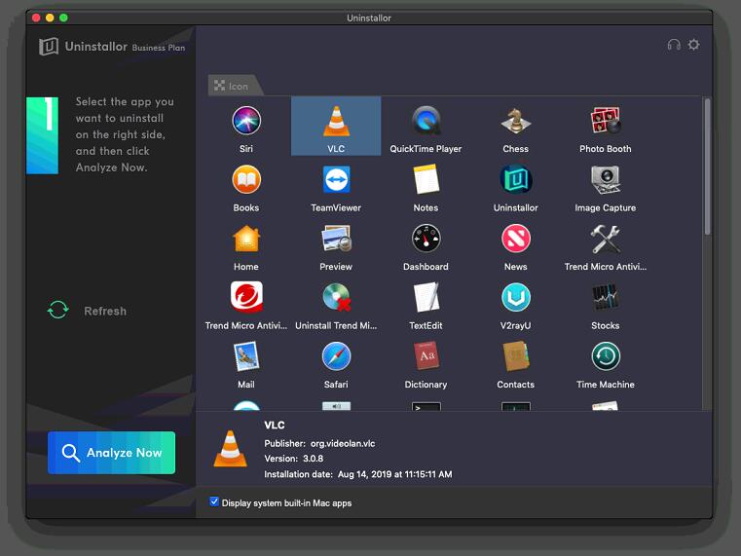This screenshot has width=741, height=556.
Task: Click the Business Plan label
Action: pyautogui.click(x=159, y=48)
